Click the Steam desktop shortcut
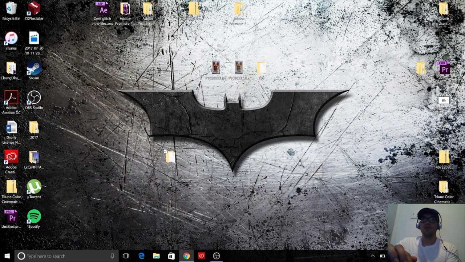 (34, 71)
